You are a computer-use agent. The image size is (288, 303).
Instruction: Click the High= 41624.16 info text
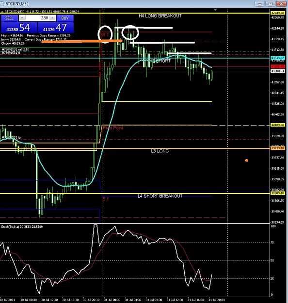click(x=12, y=35)
